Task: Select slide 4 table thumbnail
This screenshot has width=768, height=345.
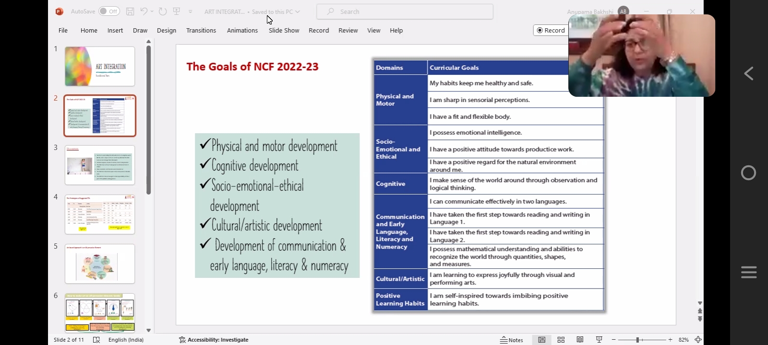Action: tap(100, 214)
